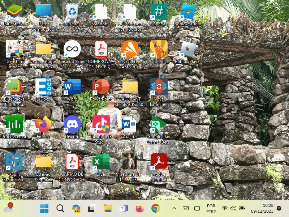The width and height of the screenshot is (289, 217).
Task: Open Avast Free Antivirus shortcut
Action: [x=130, y=49]
